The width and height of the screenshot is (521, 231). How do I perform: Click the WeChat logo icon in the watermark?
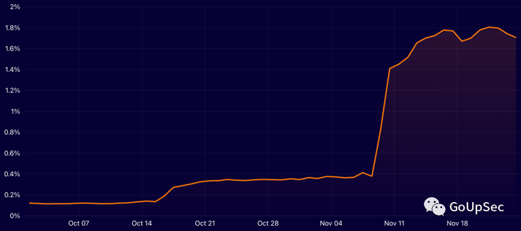click(435, 206)
